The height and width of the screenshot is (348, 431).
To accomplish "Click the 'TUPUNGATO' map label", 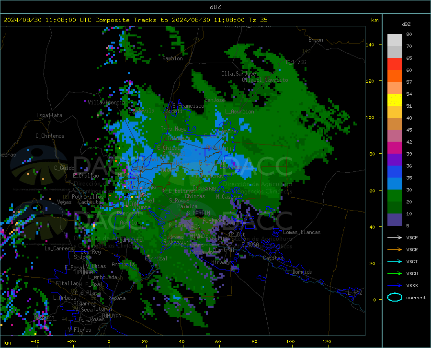I will coord(86,272).
